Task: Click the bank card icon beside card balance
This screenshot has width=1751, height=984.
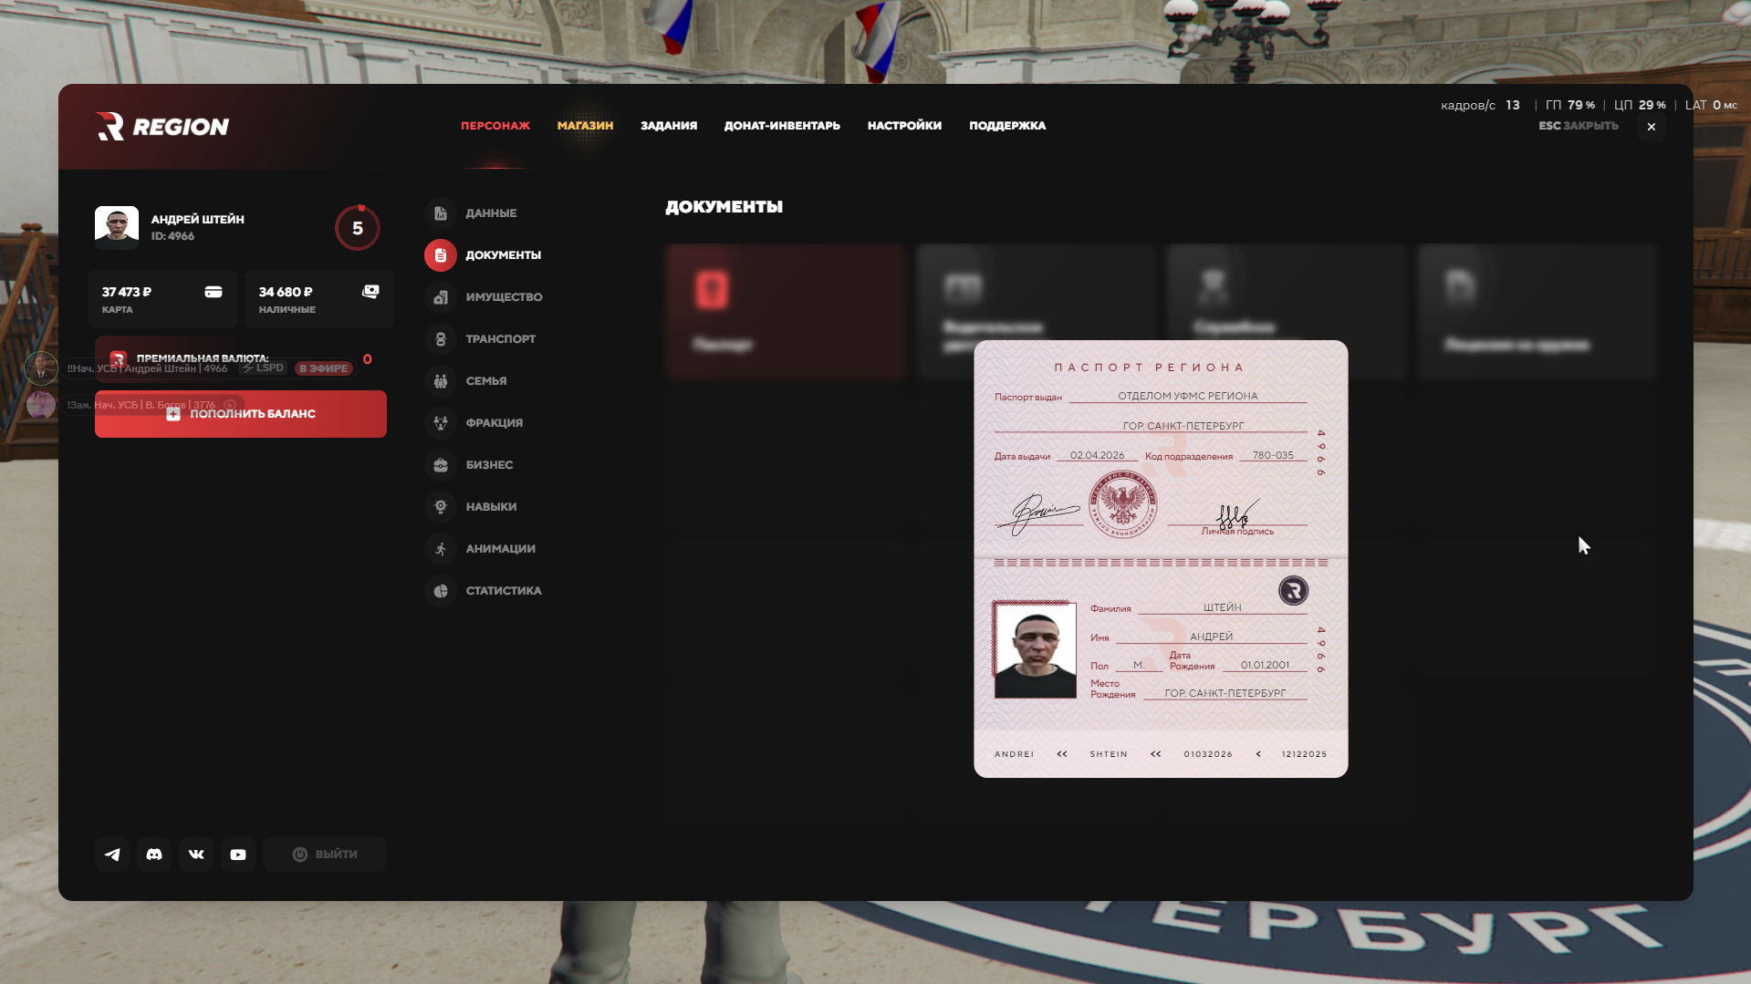Action: click(214, 292)
